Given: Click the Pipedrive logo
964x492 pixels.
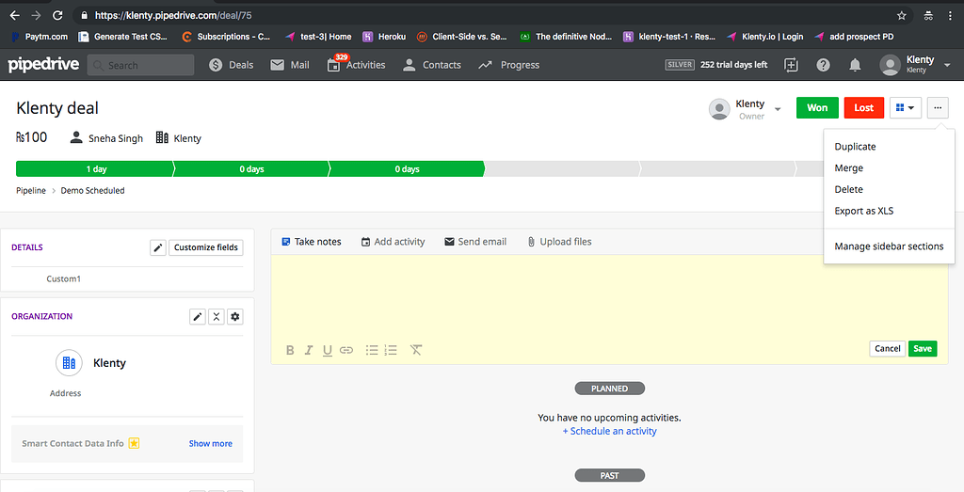Looking at the screenshot, I should point(43,65).
